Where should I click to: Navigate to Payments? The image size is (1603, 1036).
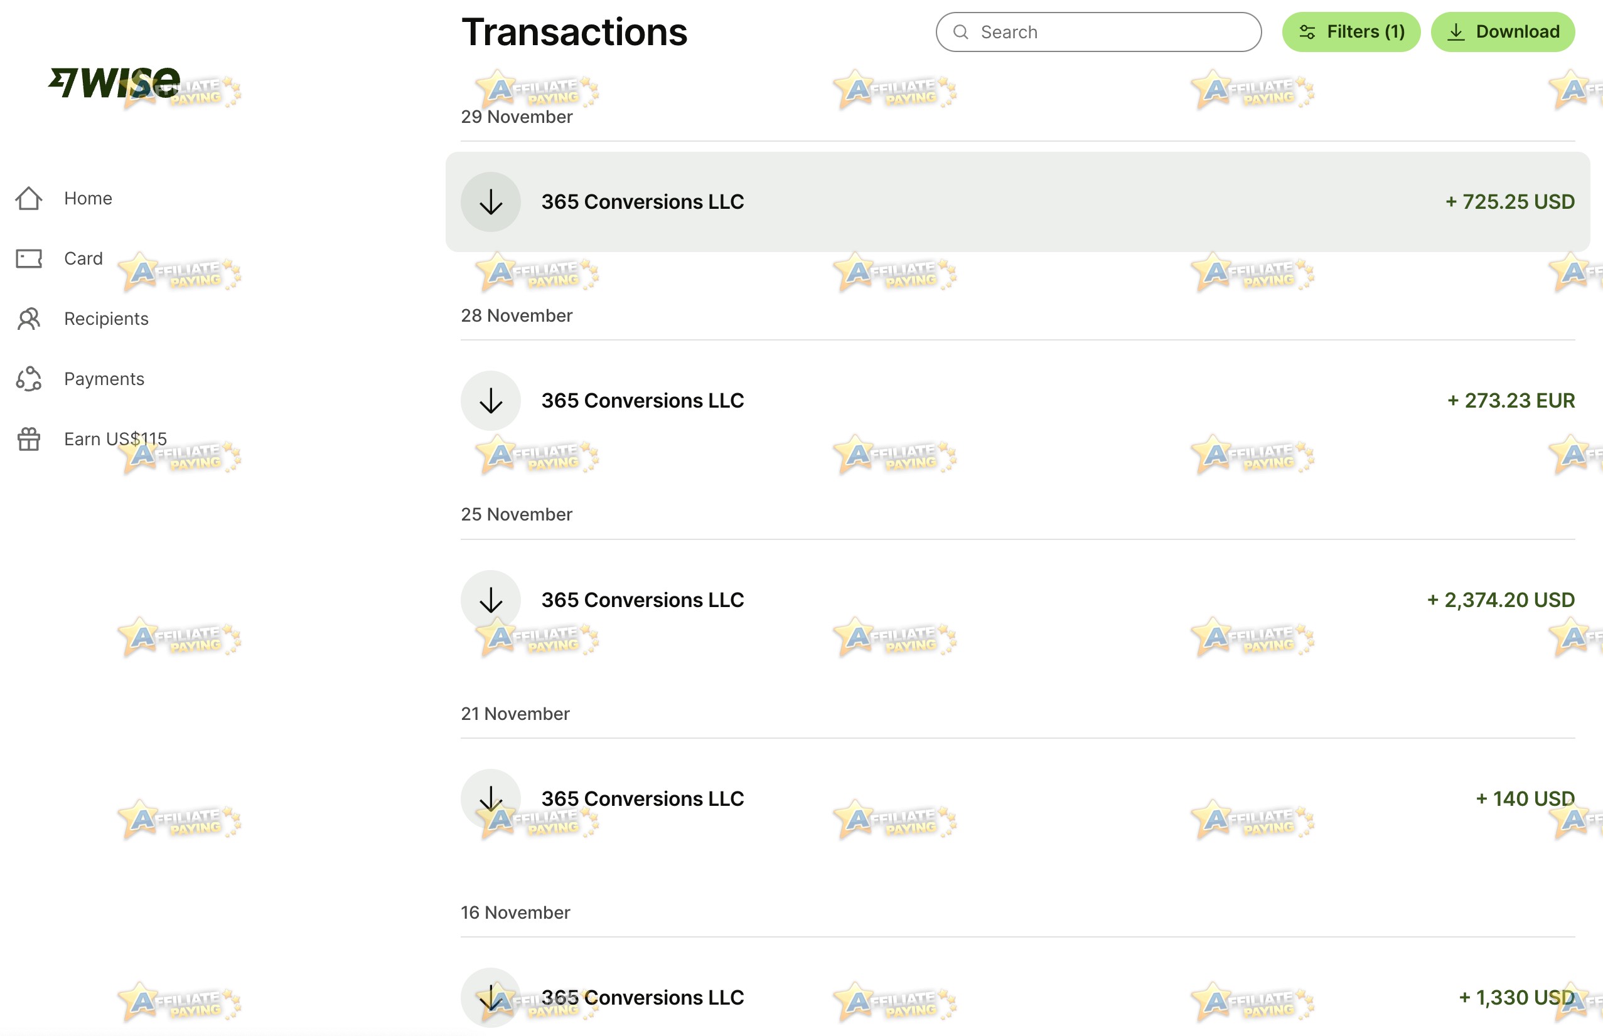(x=104, y=379)
